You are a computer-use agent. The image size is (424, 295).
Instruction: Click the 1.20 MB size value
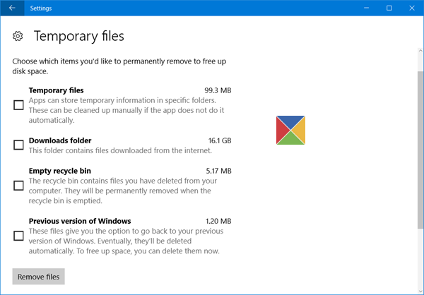click(x=216, y=221)
